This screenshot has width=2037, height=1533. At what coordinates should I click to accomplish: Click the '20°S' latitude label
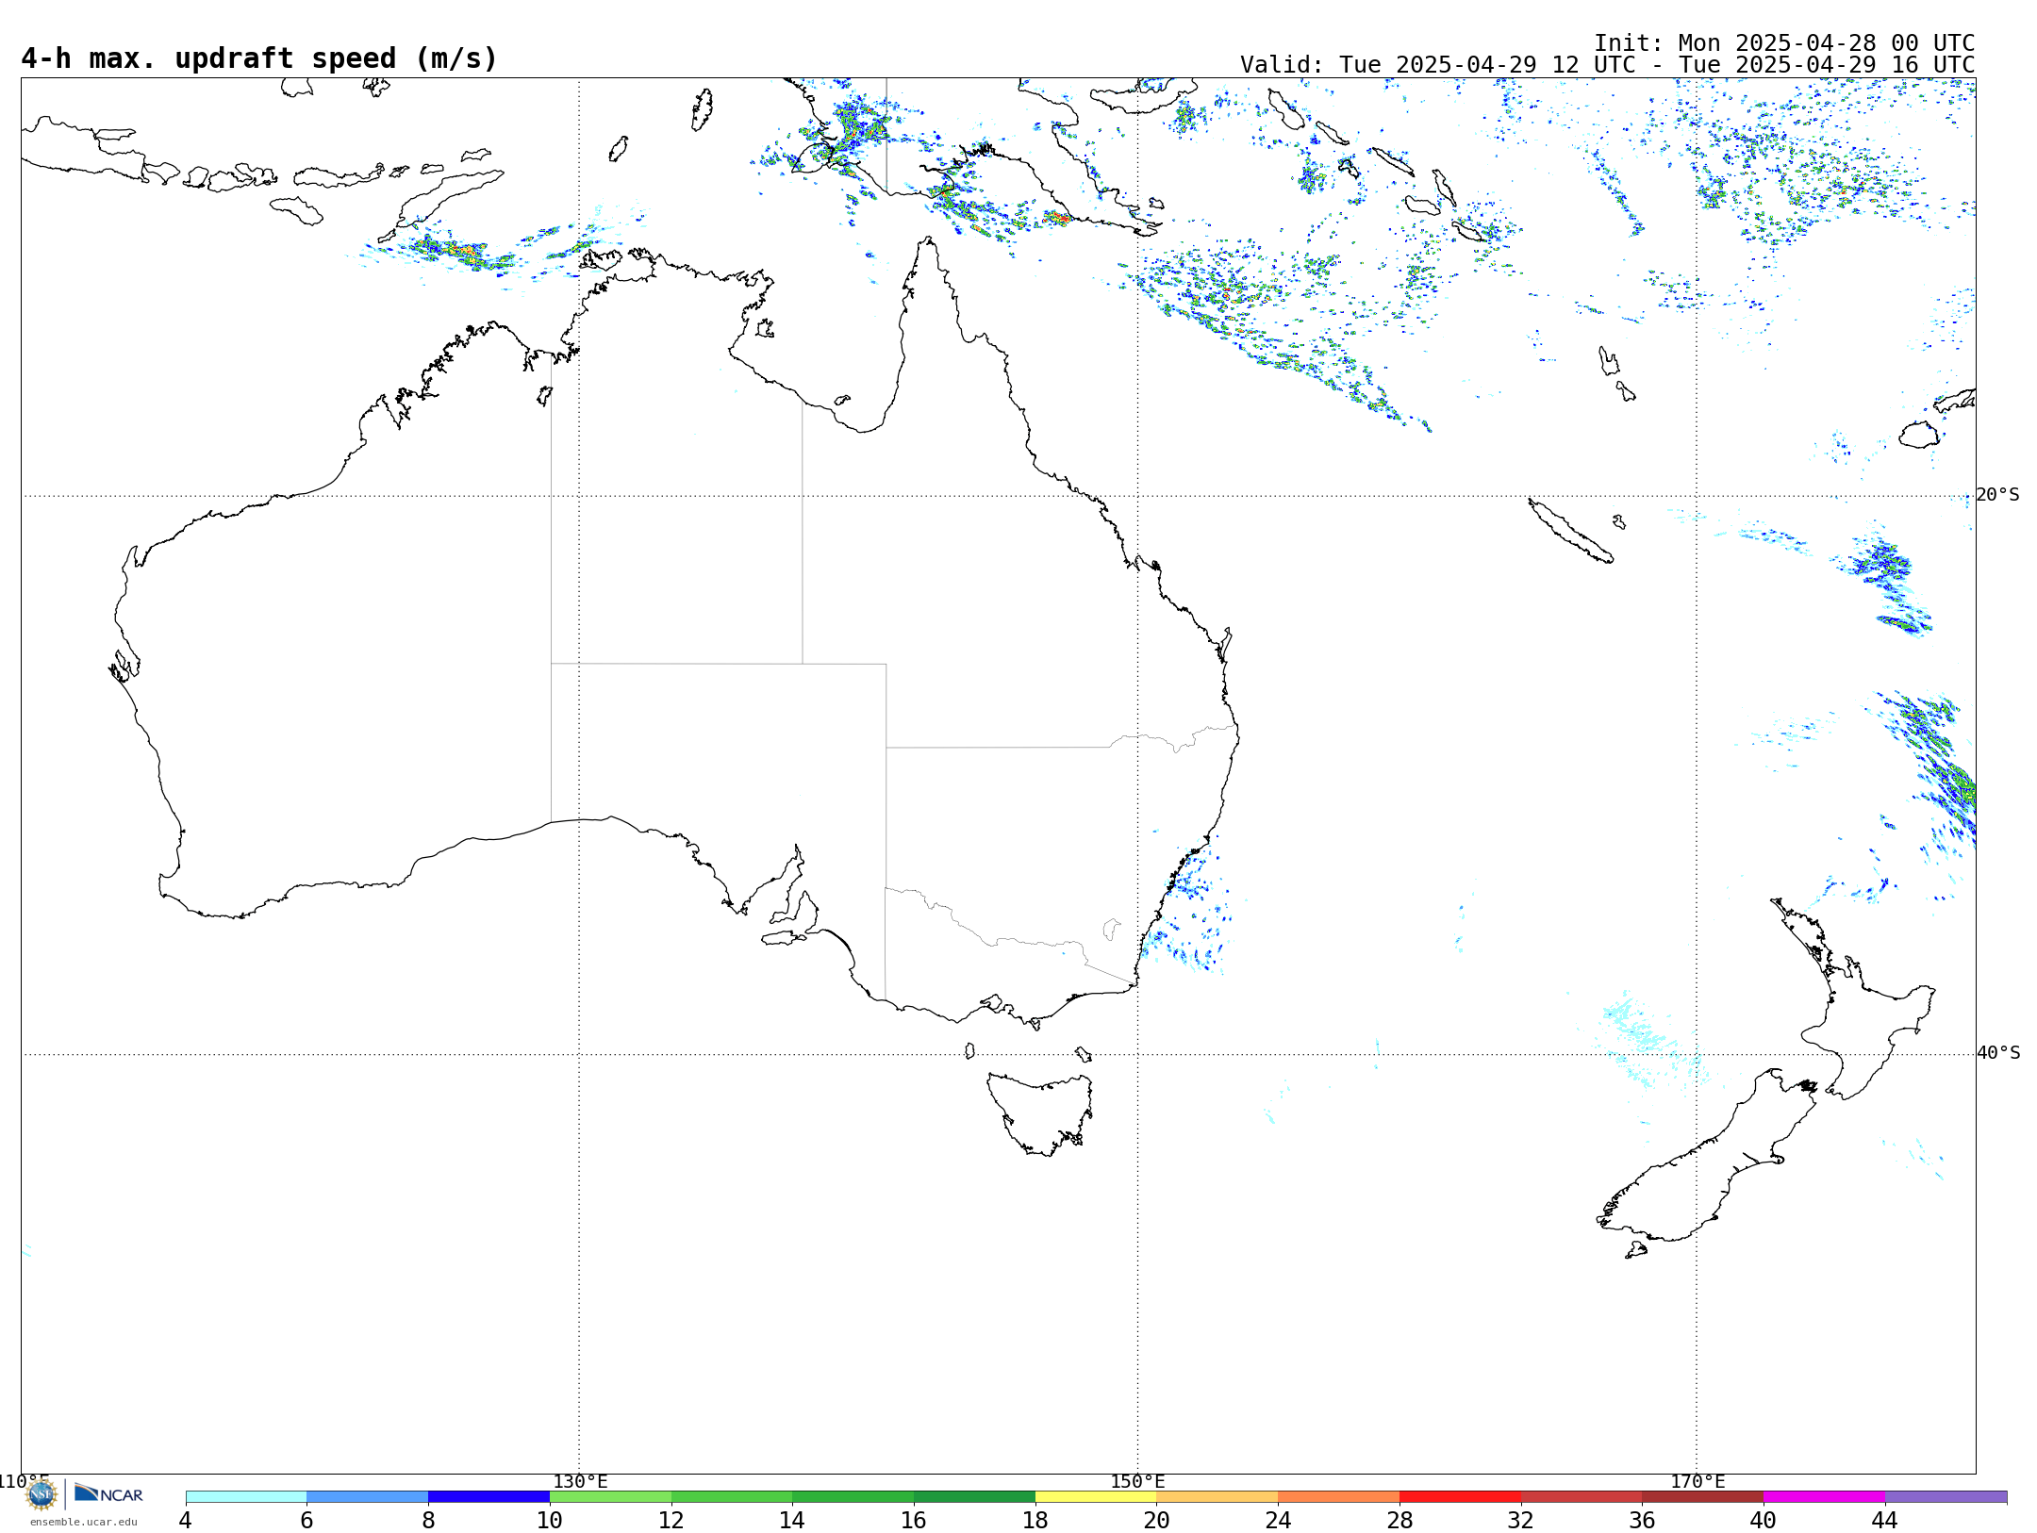point(1997,495)
